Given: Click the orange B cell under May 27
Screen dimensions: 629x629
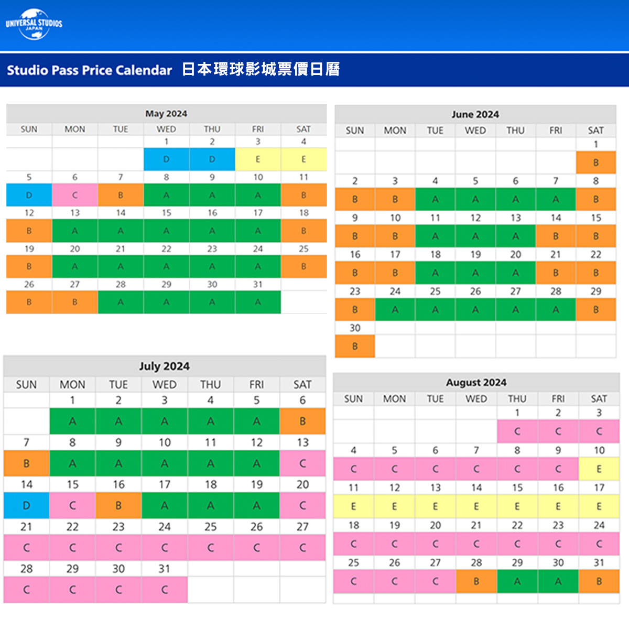Looking at the screenshot, I should point(75,302).
